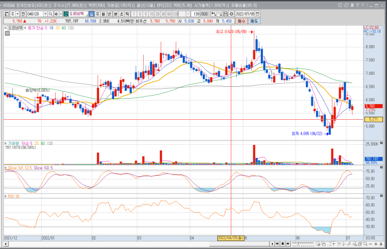The height and width of the screenshot is (249, 387).
Task: Open the grid table icon under 오르비텍 label
Action: [7, 34]
